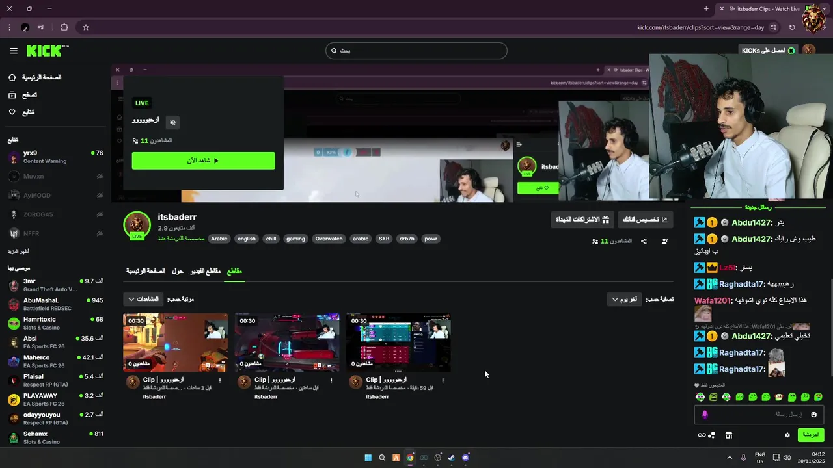Open options menu of first clip

tap(219, 380)
